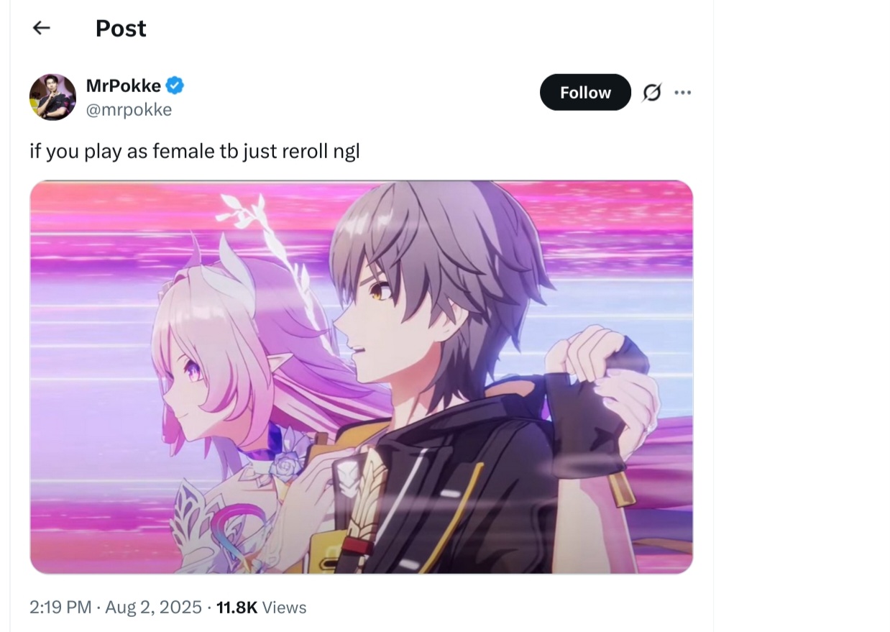This screenshot has height=632, width=890.
Task: Open the attached anime image
Action: (362, 377)
